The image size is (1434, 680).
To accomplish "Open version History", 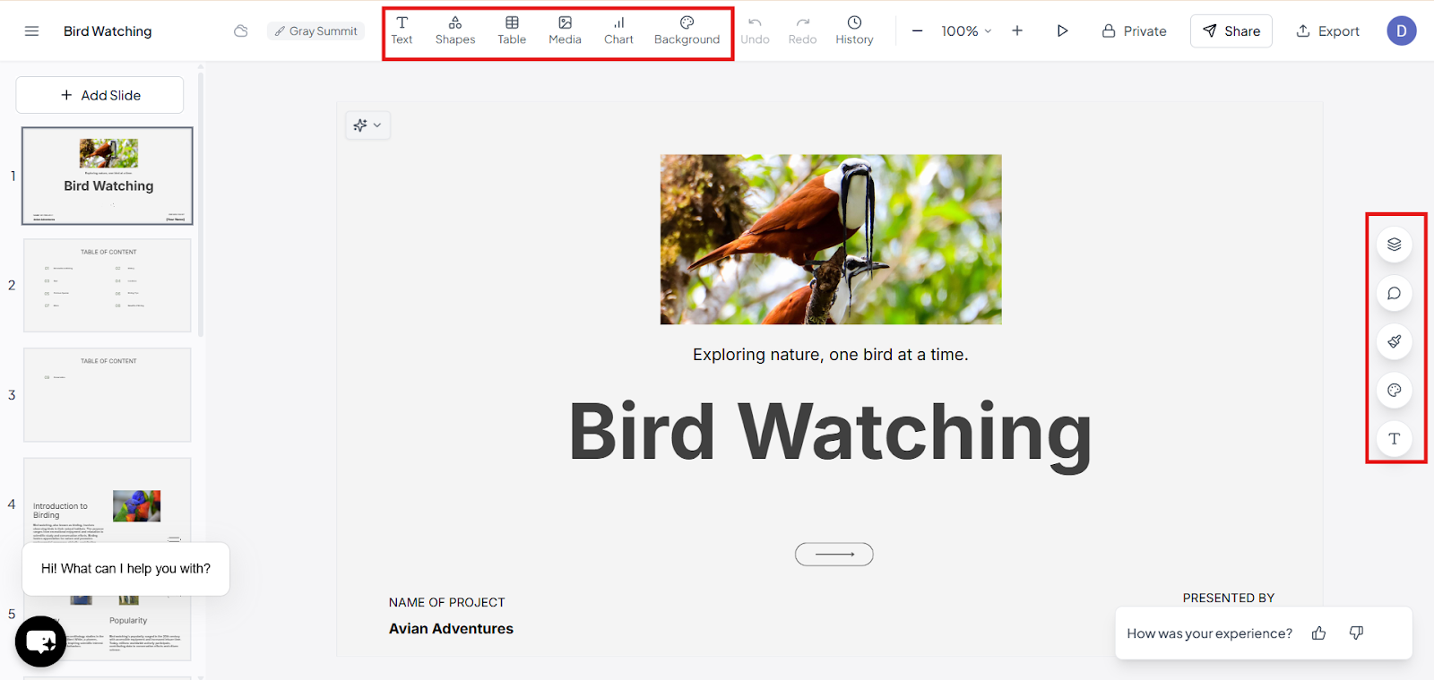I will [854, 30].
